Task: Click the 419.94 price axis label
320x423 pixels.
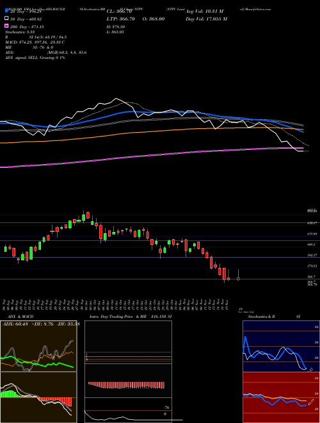Action: 312,234
